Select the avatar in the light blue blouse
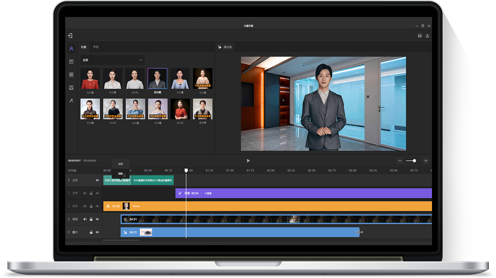This screenshot has width=496, height=278. (x=180, y=79)
